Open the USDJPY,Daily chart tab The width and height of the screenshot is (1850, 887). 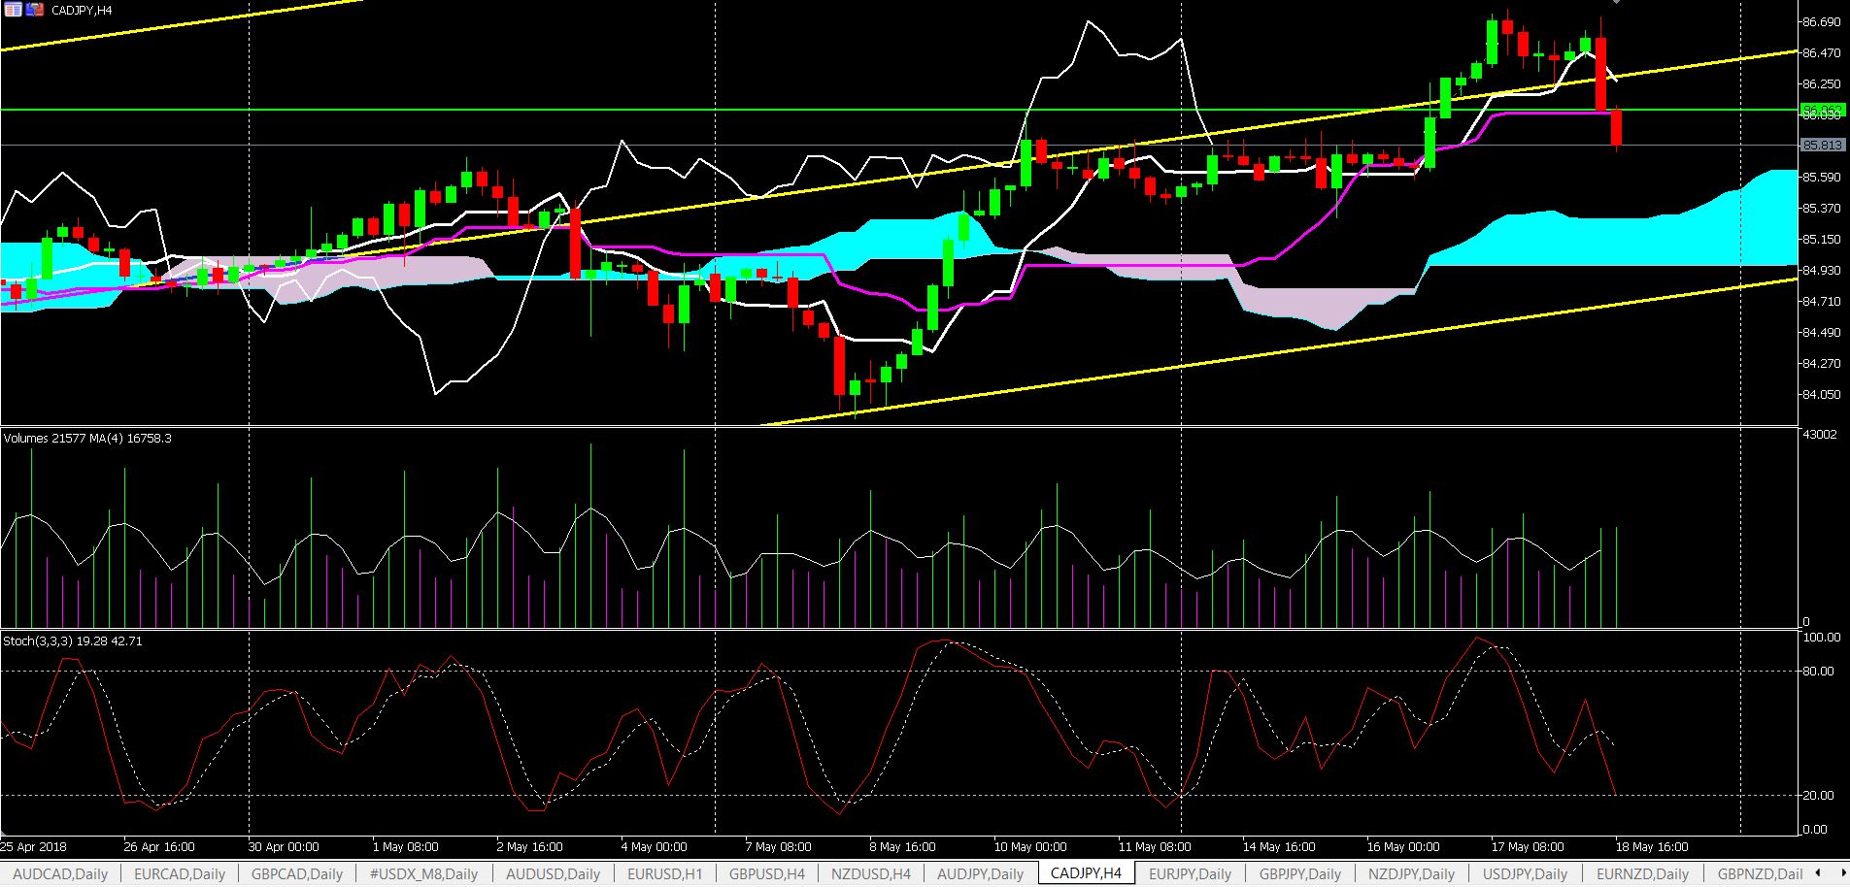click(1525, 873)
